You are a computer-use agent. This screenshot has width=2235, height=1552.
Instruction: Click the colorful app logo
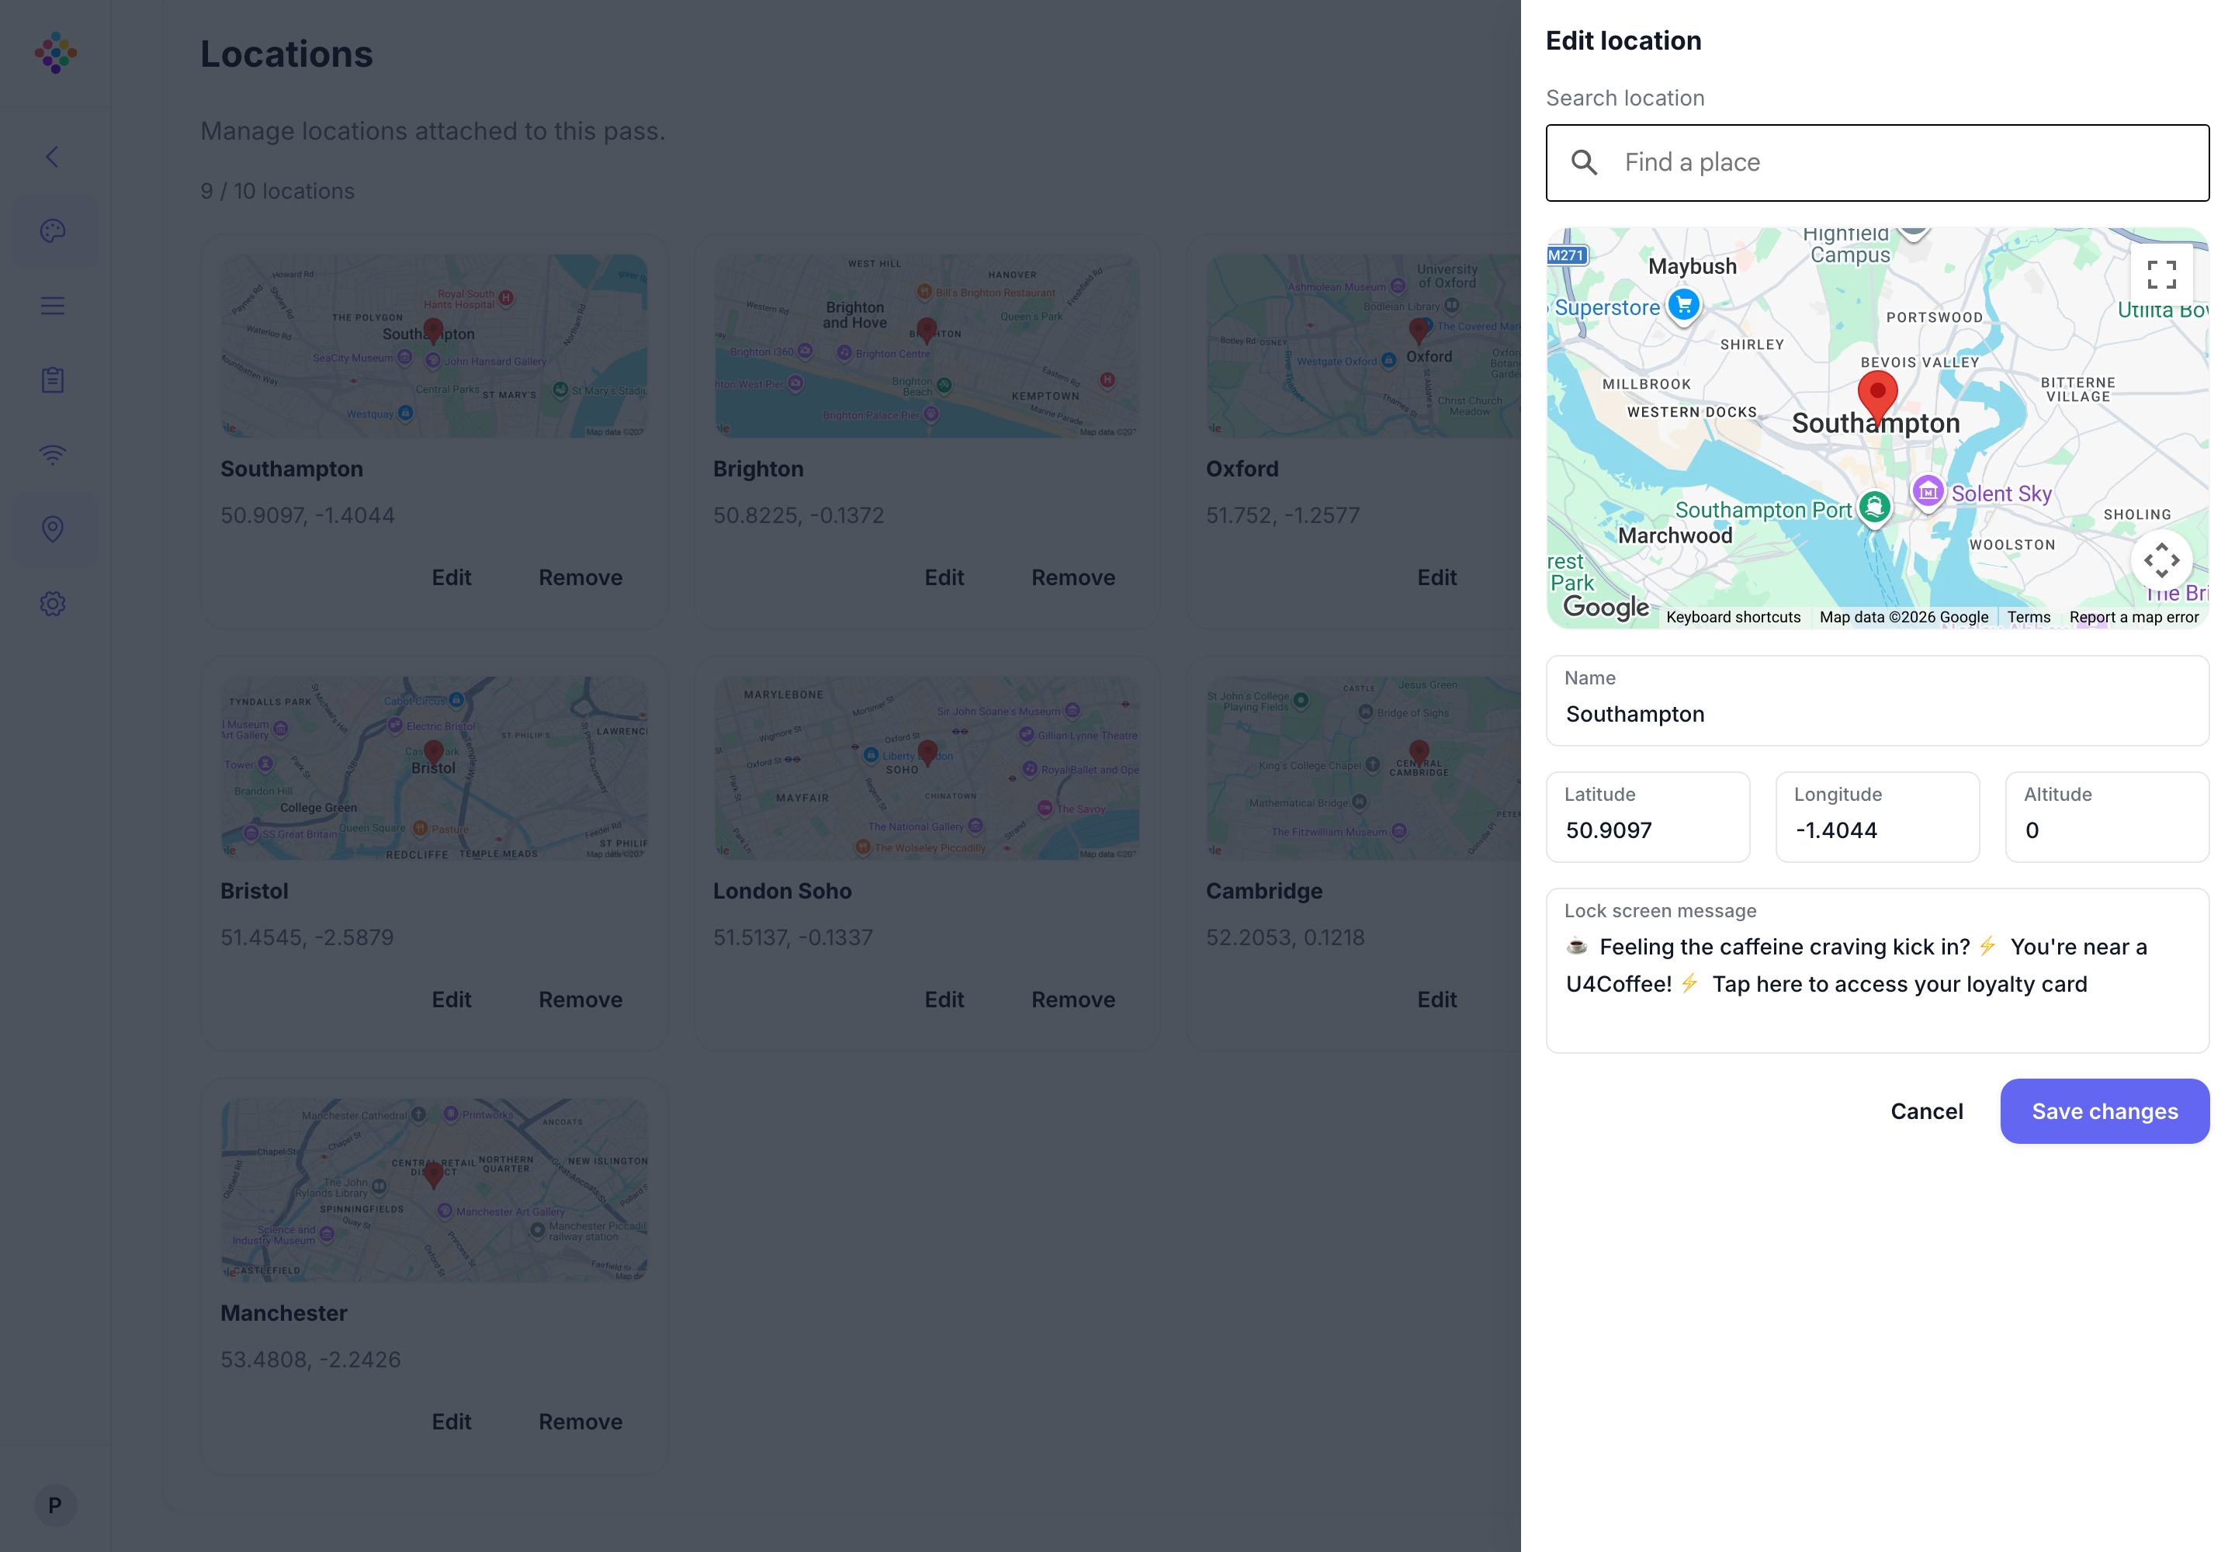point(55,53)
